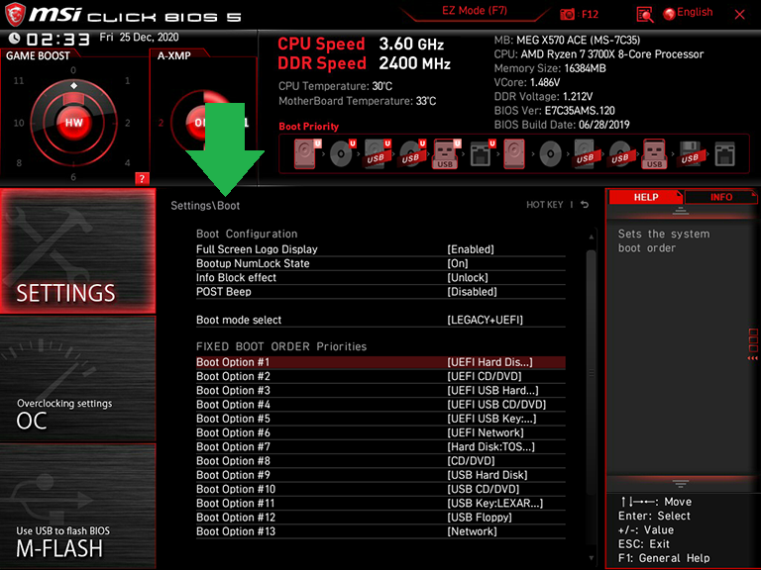Click the date Fri 25 Dec, 2020
The height and width of the screenshot is (570, 761).
(139, 38)
